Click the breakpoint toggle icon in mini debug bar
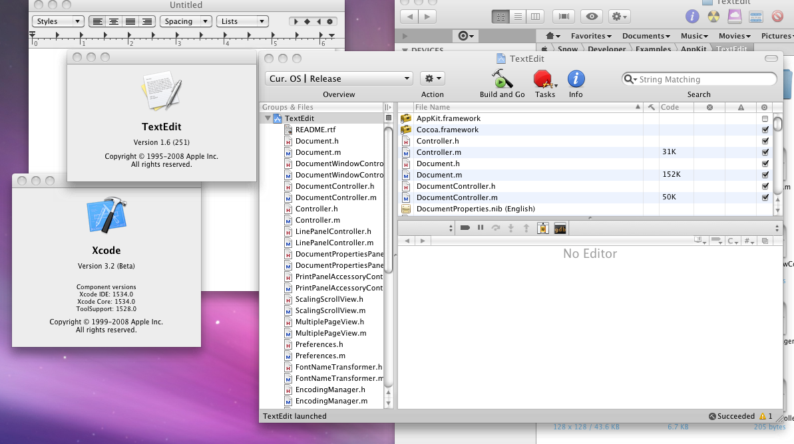 (x=465, y=227)
